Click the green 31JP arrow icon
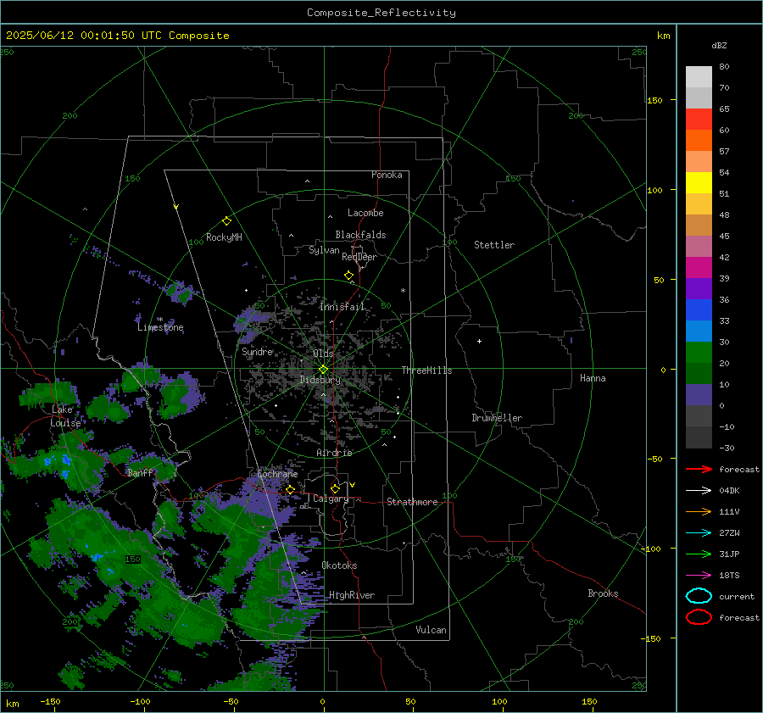The image size is (763, 713). pyautogui.click(x=699, y=554)
